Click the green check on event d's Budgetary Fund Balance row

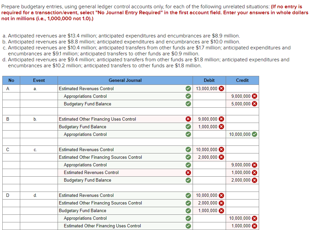pyautogui.click(x=188, y=211)
